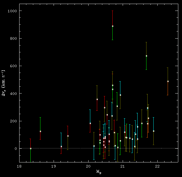Click the y-axis tick label 400
The image size is (182, 177).
click(x=13, y=94)
